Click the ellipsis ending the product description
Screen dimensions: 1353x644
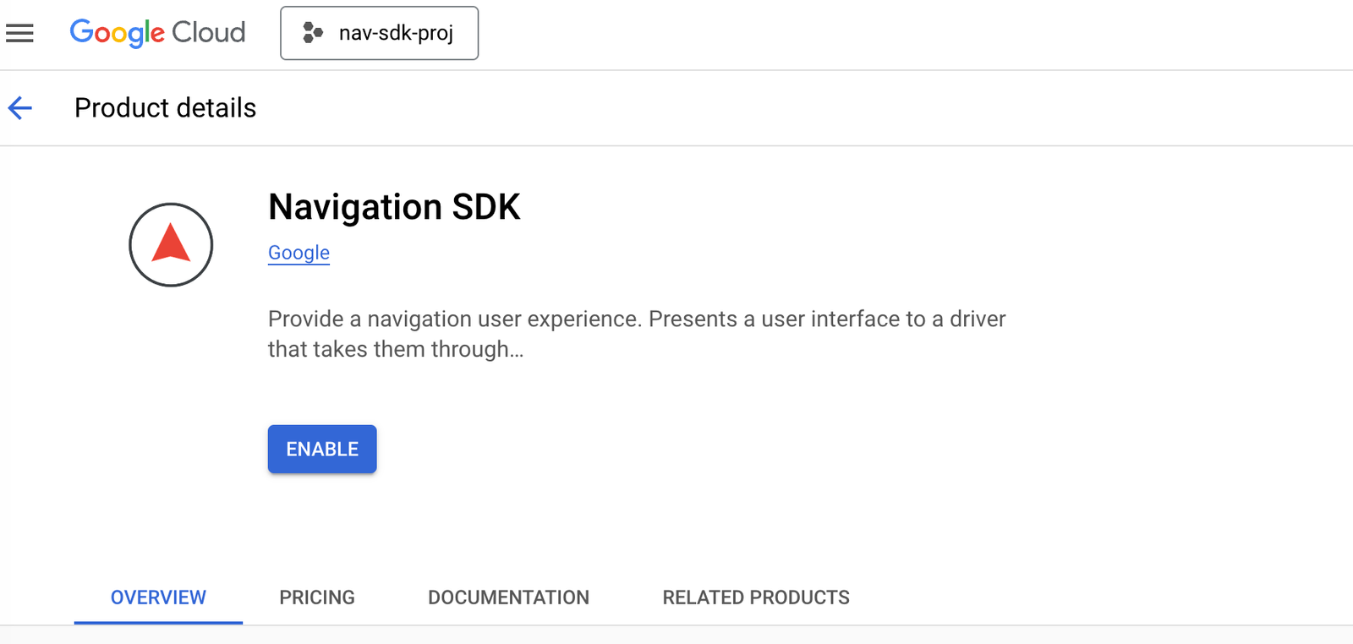pyautogui.click(x=517, y=352)
